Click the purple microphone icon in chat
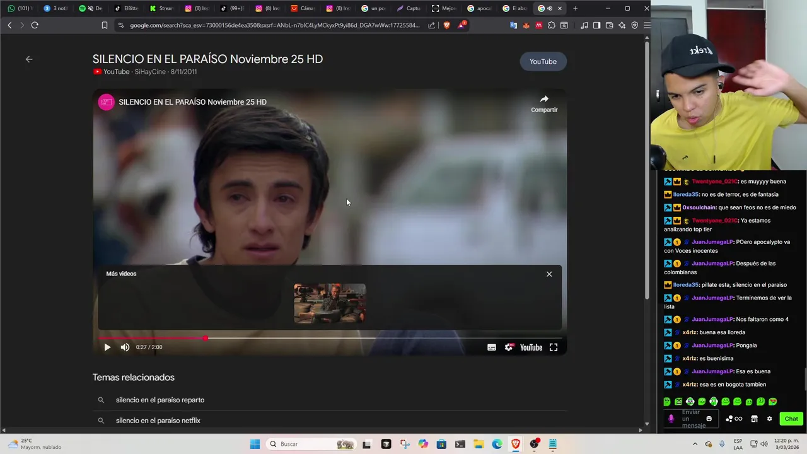This screenshot has height=454, width=807. tap(671, 419)
